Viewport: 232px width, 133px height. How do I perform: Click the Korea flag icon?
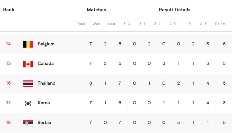(x=28, y=103)
